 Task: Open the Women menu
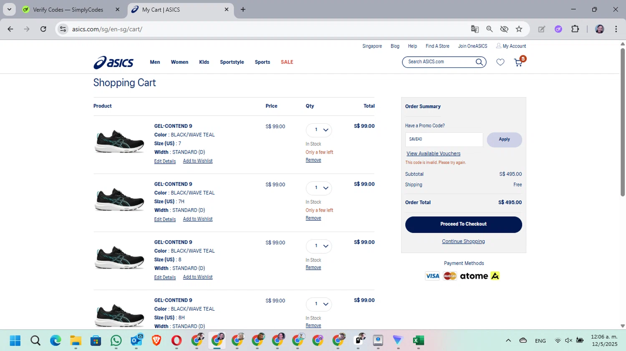coord(179,62)
